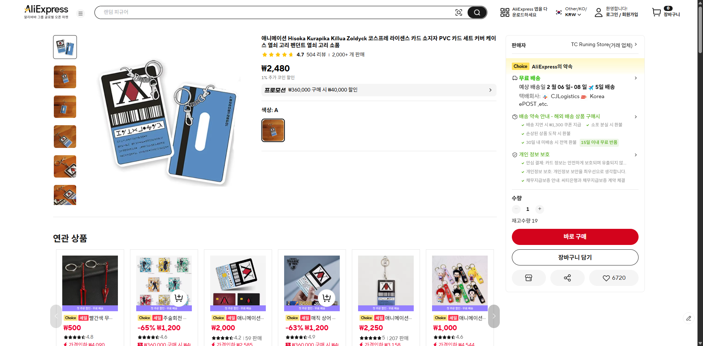Viewport: 703px width, 346px height.
Task: Select the second product thumbnail image
Action: [65, 77]
